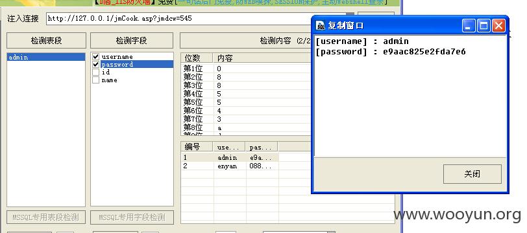The height and width of the screenshot is (233, 527).
Task: Click the 检测字段 button
Action: pos(131,41)
